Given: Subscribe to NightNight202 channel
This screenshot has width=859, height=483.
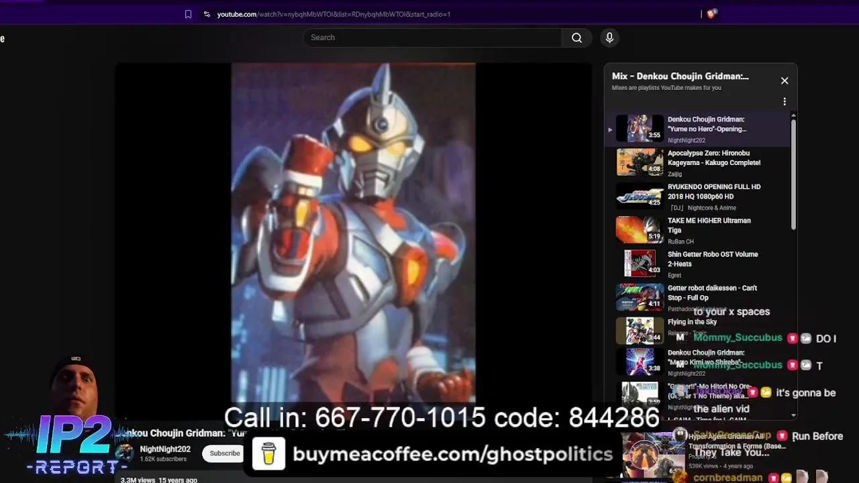Looking at the screenshot, I should coord(225,453).
